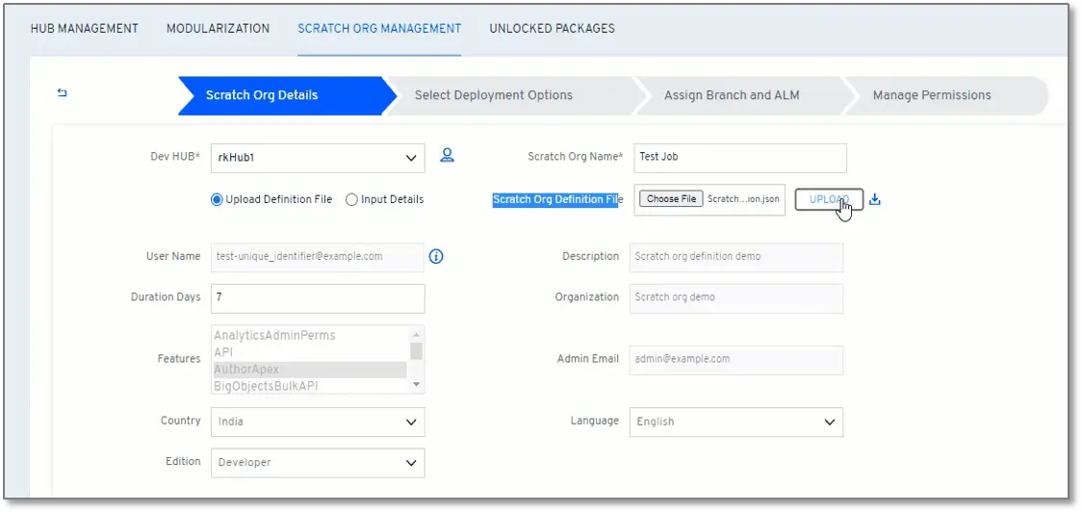Open the Language dropdown set to English
The width and height of the screenshot is (1082, 513).
736,422
